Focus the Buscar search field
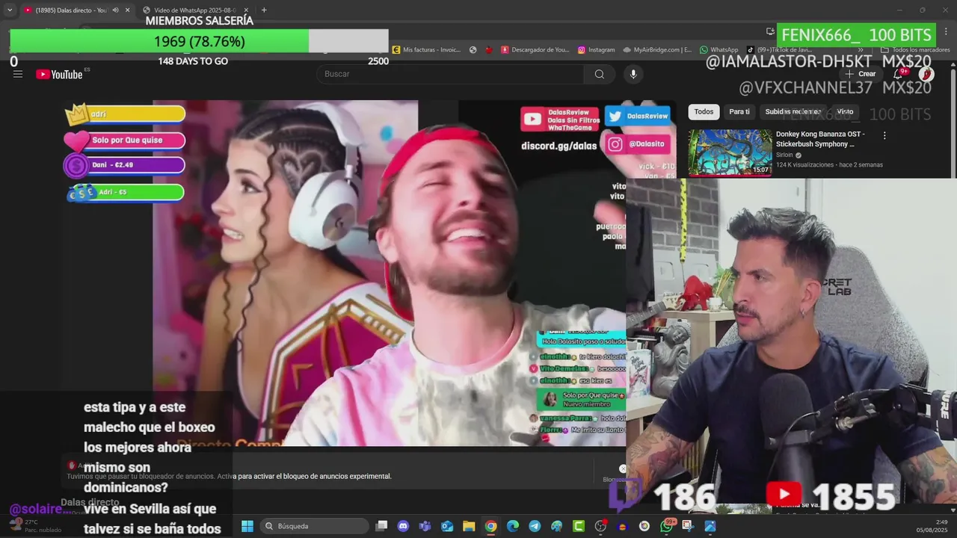The width and height of the screenshot is (957, 538). point(451,74)
